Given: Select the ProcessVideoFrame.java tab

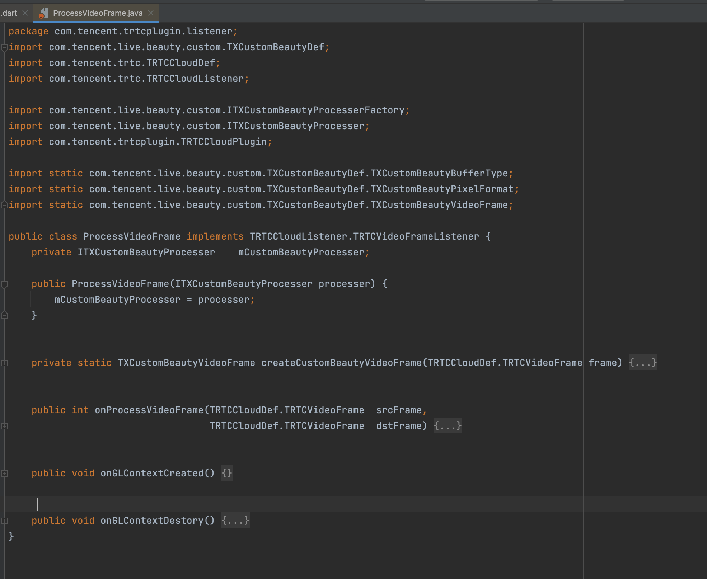Looking at the screenshot, I should pyautogui.click(x=98, y=13).
